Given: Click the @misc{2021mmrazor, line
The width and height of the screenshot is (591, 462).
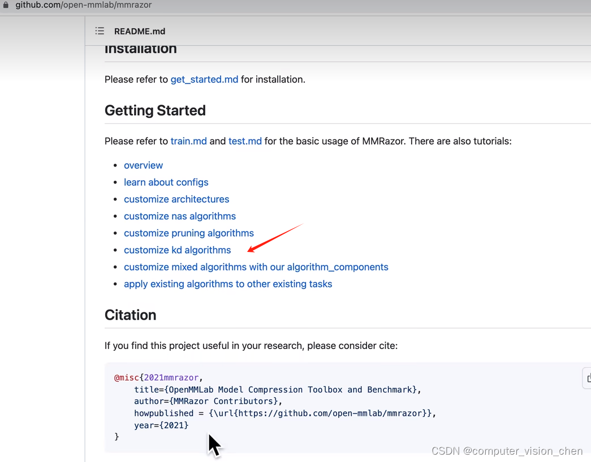Looking at the screenshot, I should [x=158, y=378].
